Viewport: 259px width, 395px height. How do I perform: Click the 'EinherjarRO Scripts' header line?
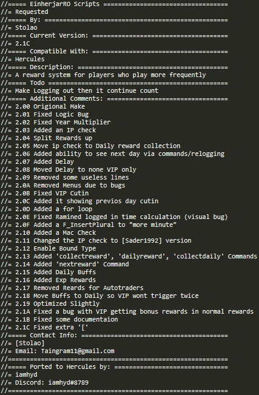(x=114, y=4)
